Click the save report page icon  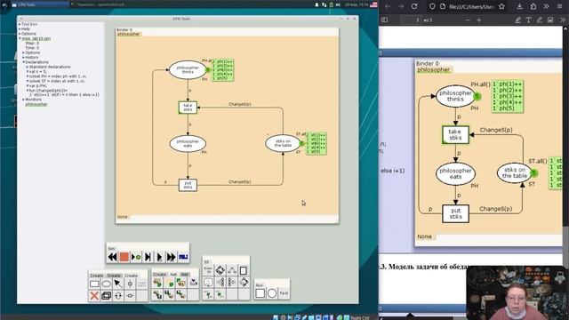click(244, 270)
